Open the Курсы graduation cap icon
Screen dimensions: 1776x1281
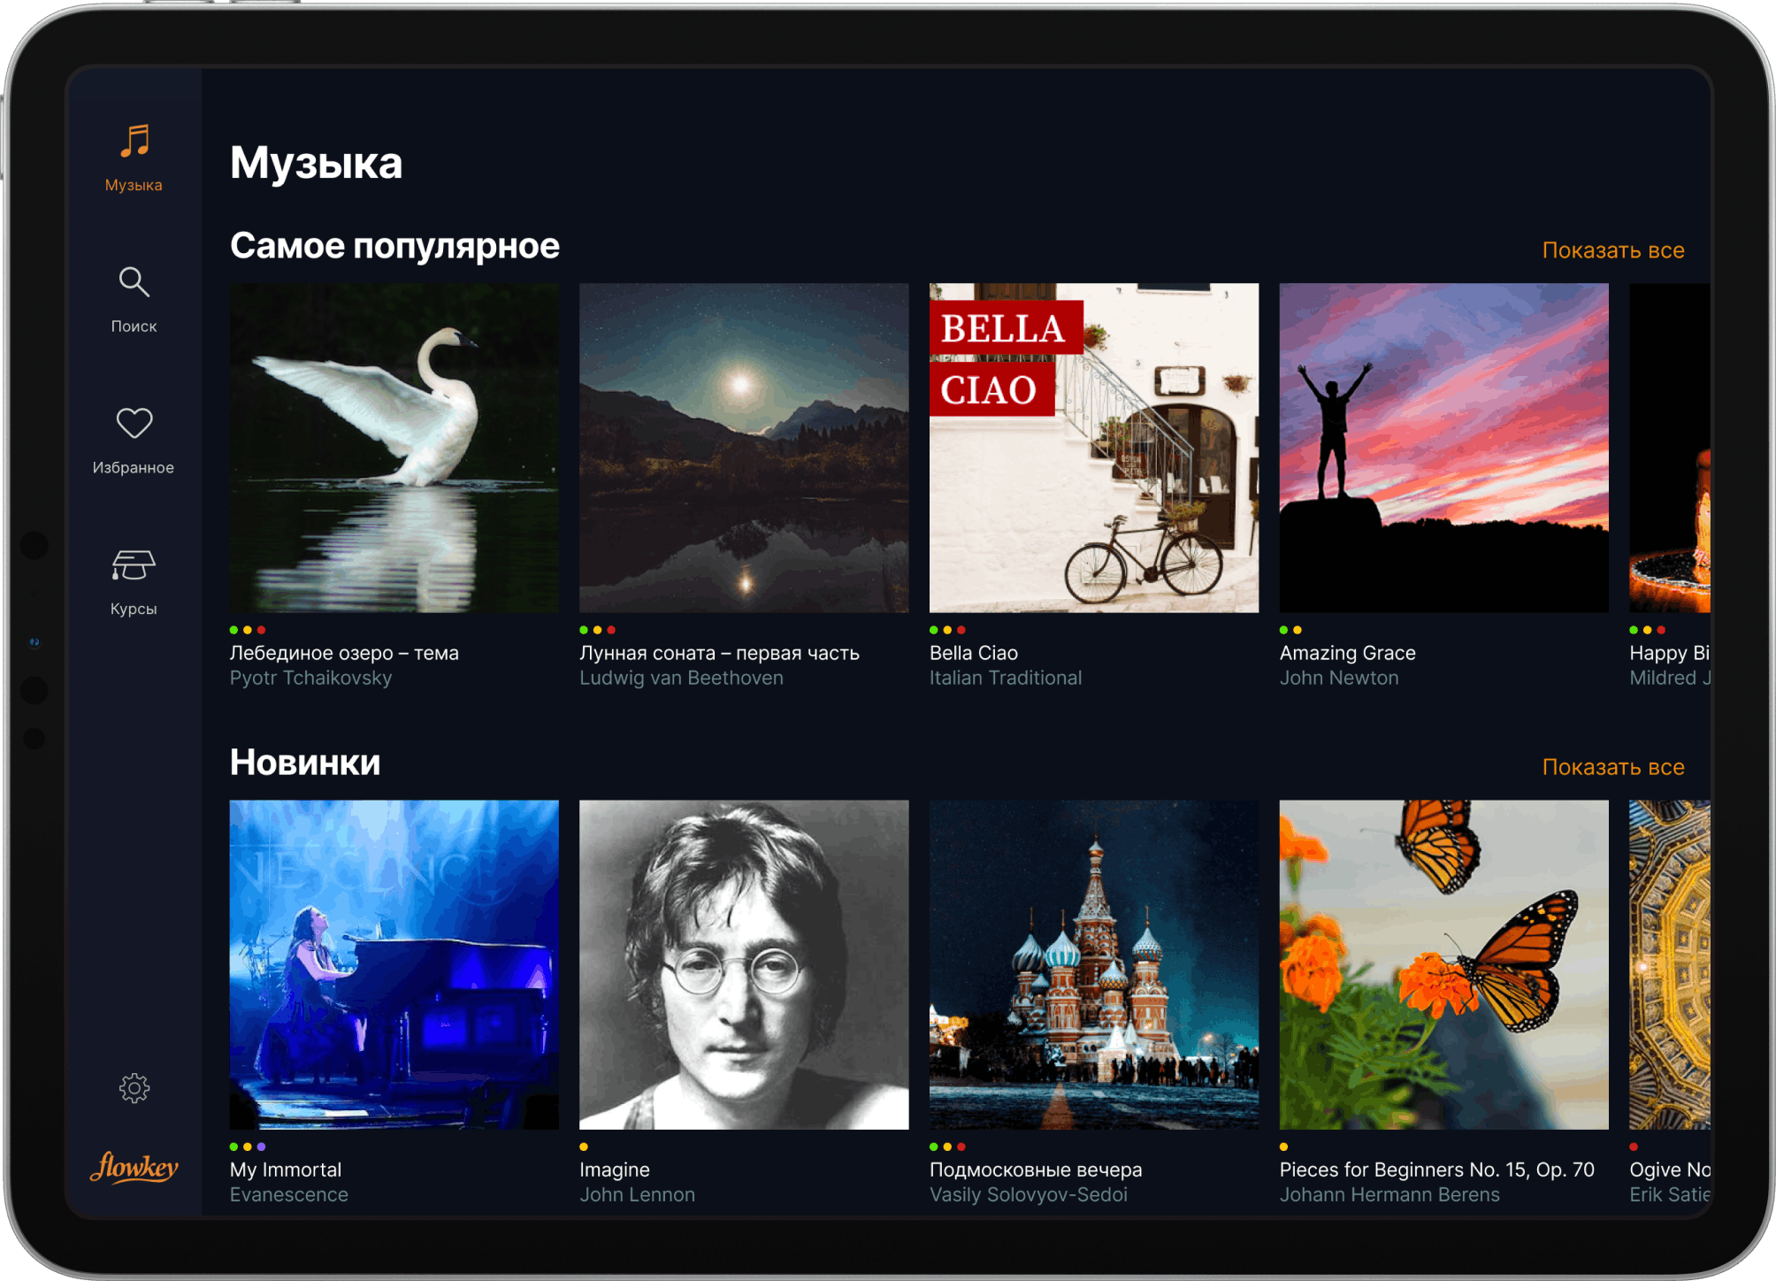pos(134,565)
